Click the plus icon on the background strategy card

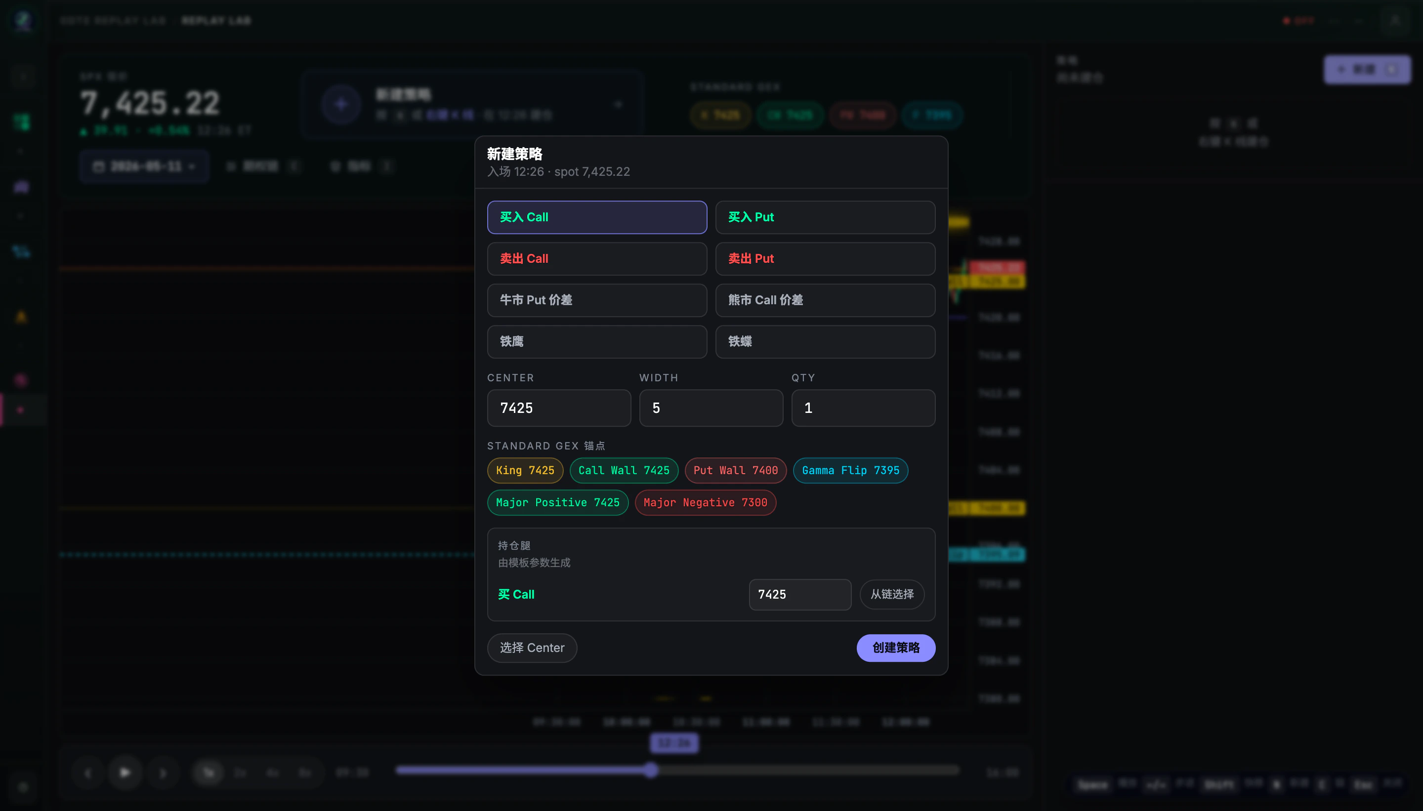click(341, 104)
